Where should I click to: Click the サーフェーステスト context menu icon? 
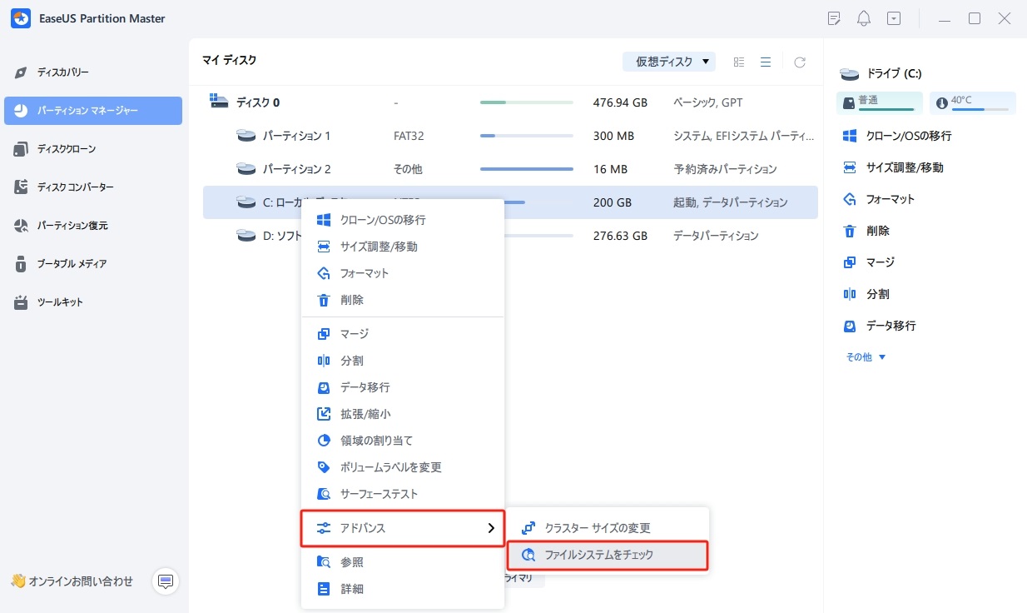[324, 494]
